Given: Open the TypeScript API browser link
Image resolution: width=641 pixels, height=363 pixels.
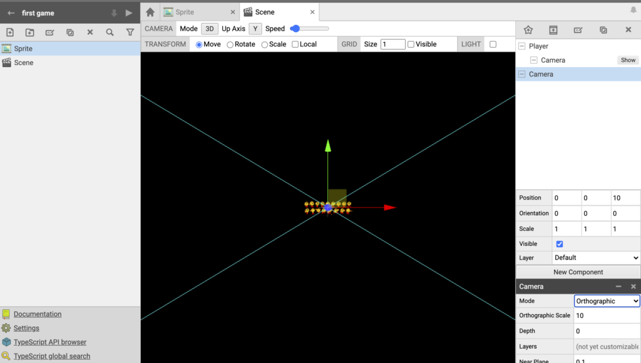Looking at the screenshot, I should pos(50,342).
